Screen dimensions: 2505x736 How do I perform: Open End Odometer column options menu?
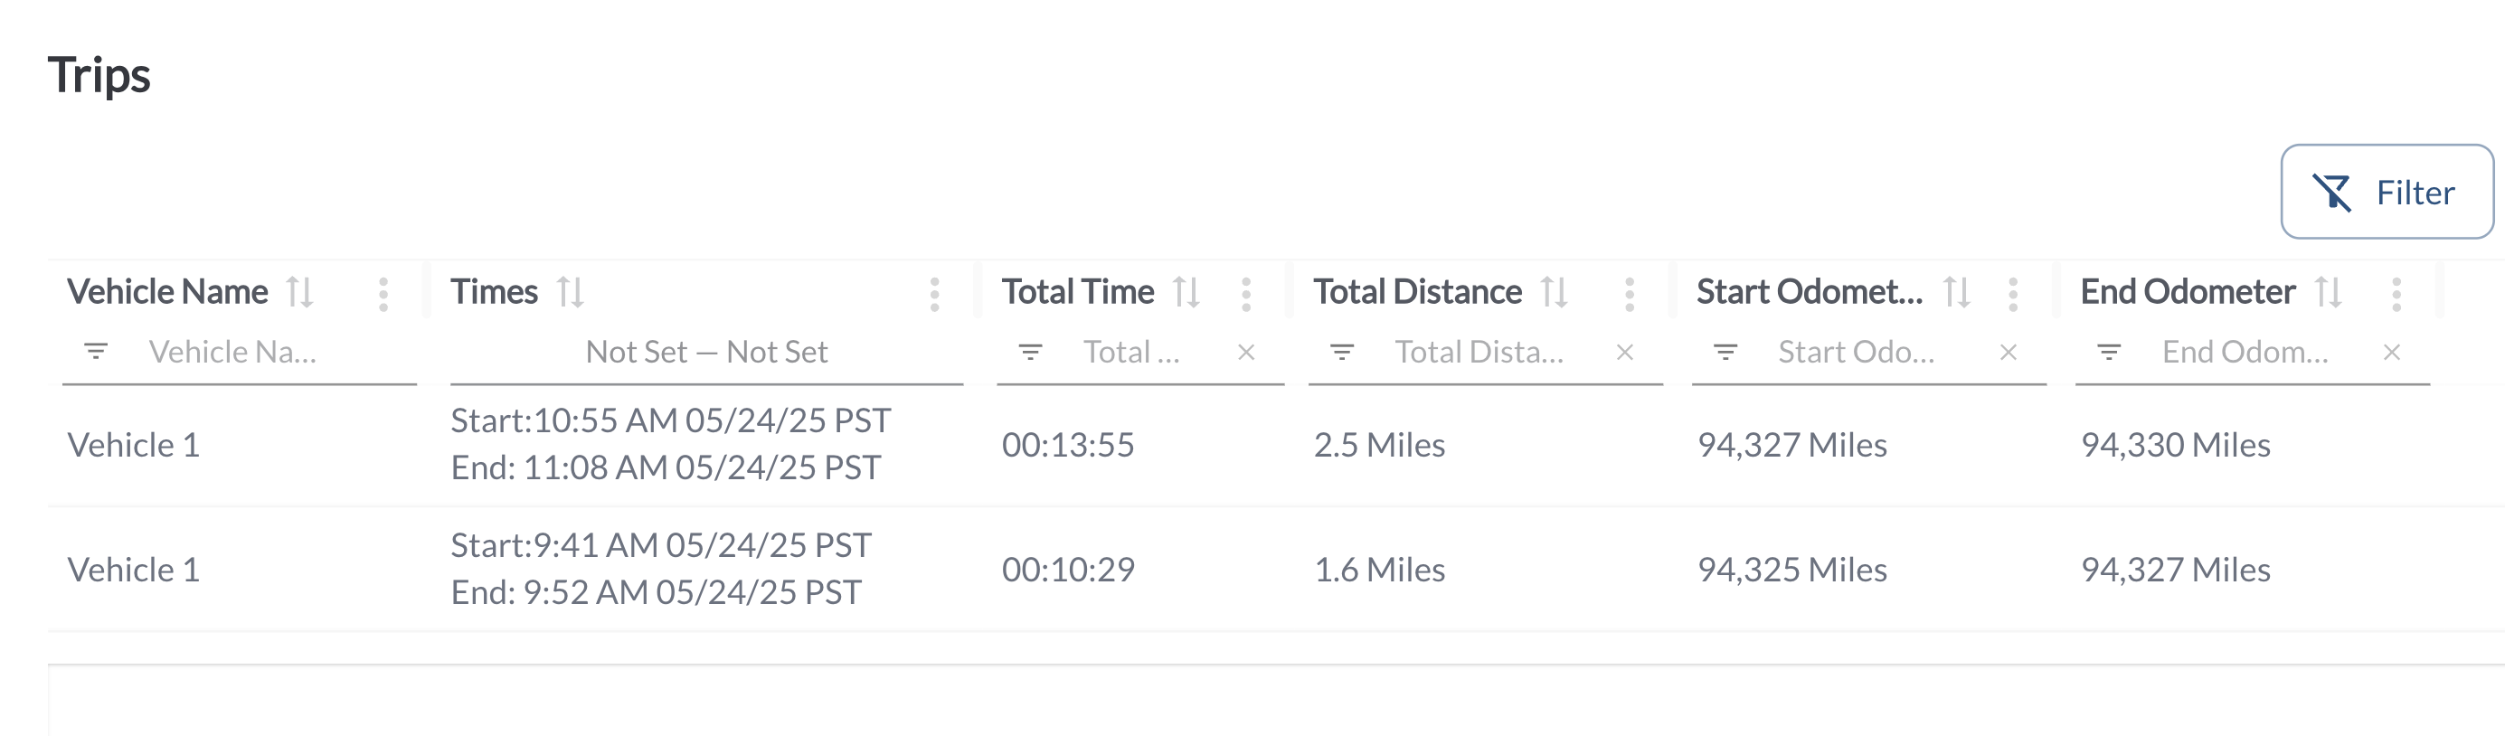(2396, 295)
